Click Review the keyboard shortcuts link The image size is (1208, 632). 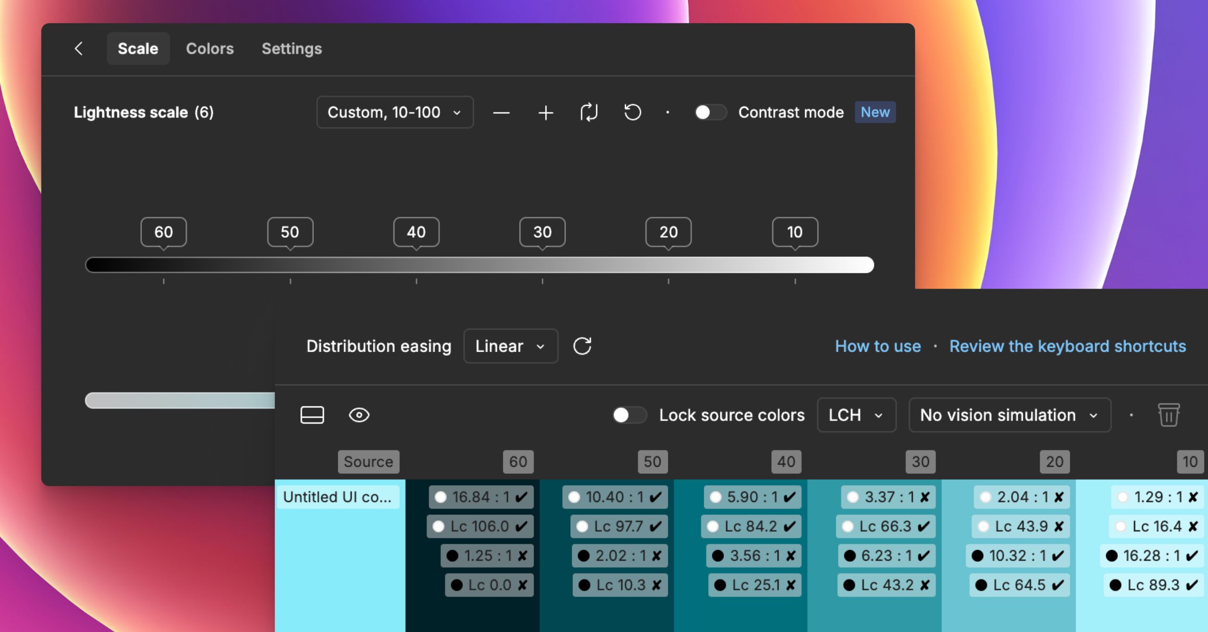1067,346
